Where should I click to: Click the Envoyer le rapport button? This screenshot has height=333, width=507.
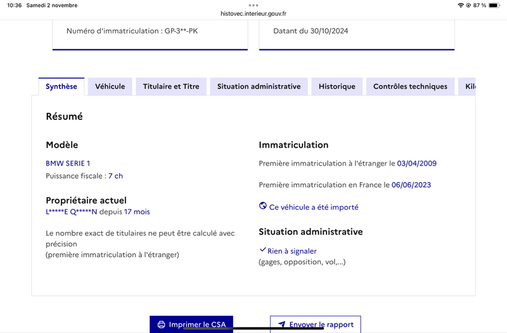(x=316, y=324)
